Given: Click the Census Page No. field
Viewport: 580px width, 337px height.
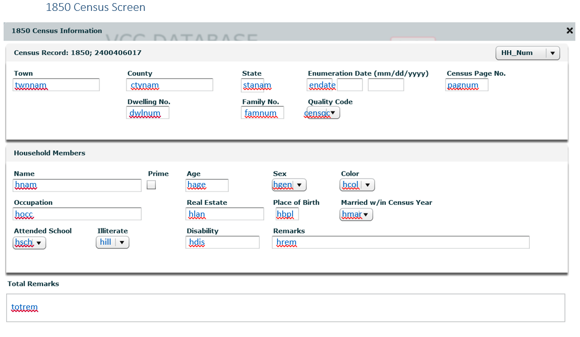Looking at the screenshot, I should tap(467, 85).
